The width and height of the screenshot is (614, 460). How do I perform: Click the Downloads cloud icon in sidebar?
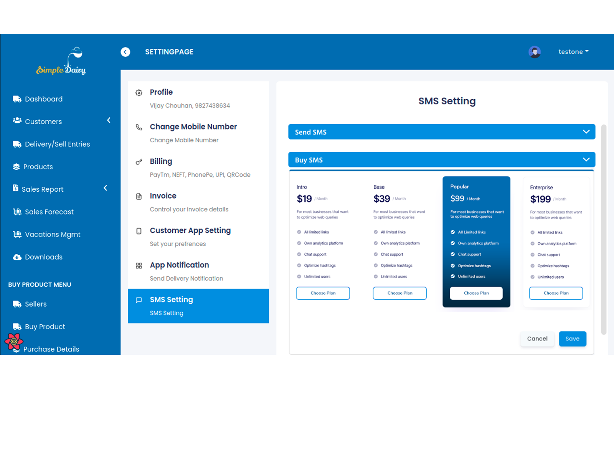coord(17,257)
